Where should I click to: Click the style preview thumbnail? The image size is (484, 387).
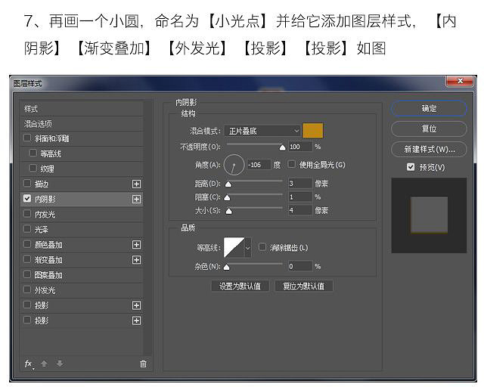429,215
